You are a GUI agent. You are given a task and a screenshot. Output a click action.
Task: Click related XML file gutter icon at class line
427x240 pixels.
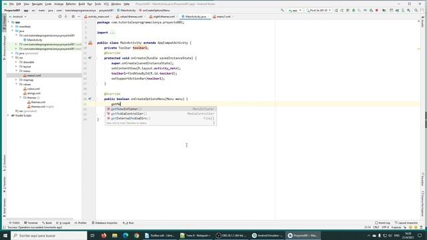point(91,43)
